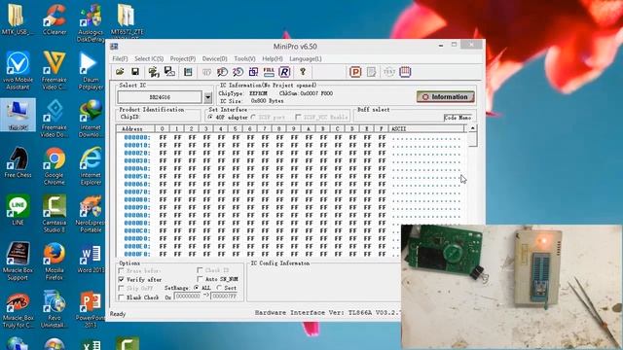Click the Daum Potplayer desktop icon
This screenshot has width=623, height=350.
91,71
